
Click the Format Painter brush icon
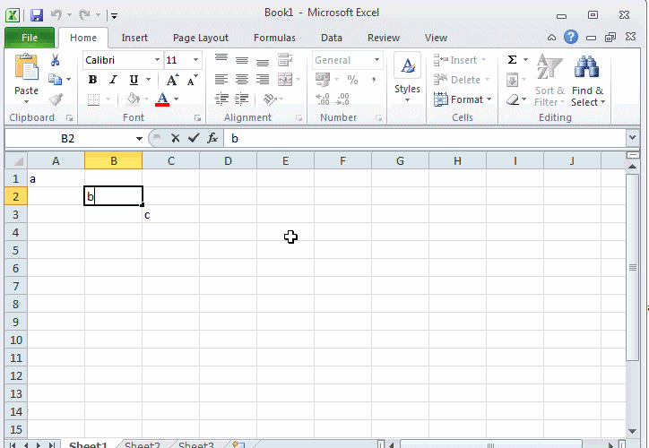(55, 99)
